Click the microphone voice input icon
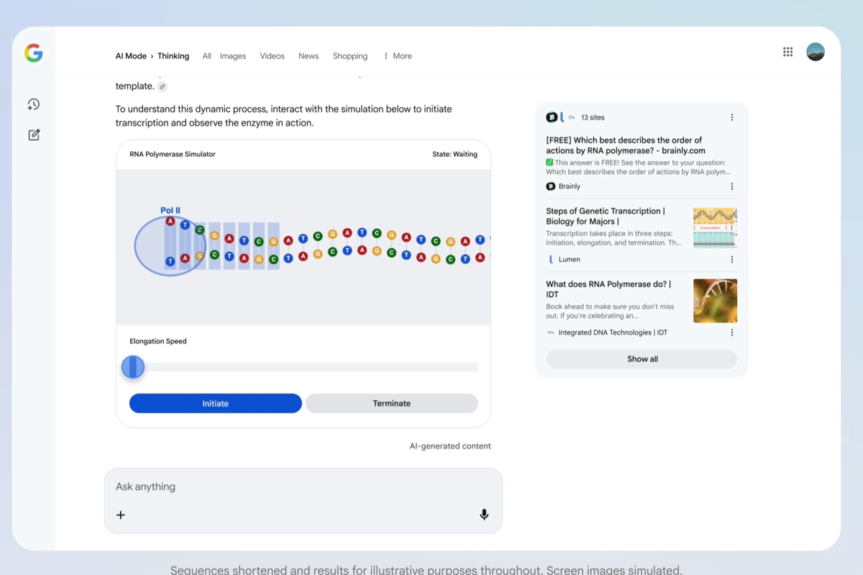 point(484,515)
